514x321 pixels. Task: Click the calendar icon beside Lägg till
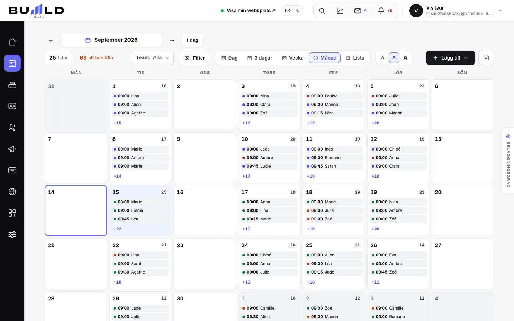[x=486, y=58]
